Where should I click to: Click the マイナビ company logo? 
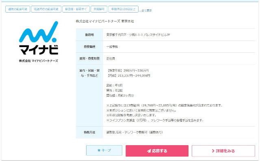(x=39, y=38)
